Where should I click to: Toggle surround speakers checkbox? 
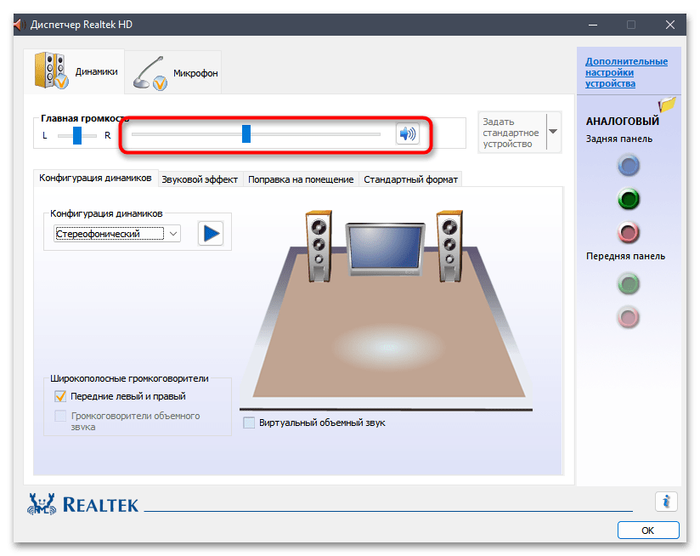click(x=60, y=416)
